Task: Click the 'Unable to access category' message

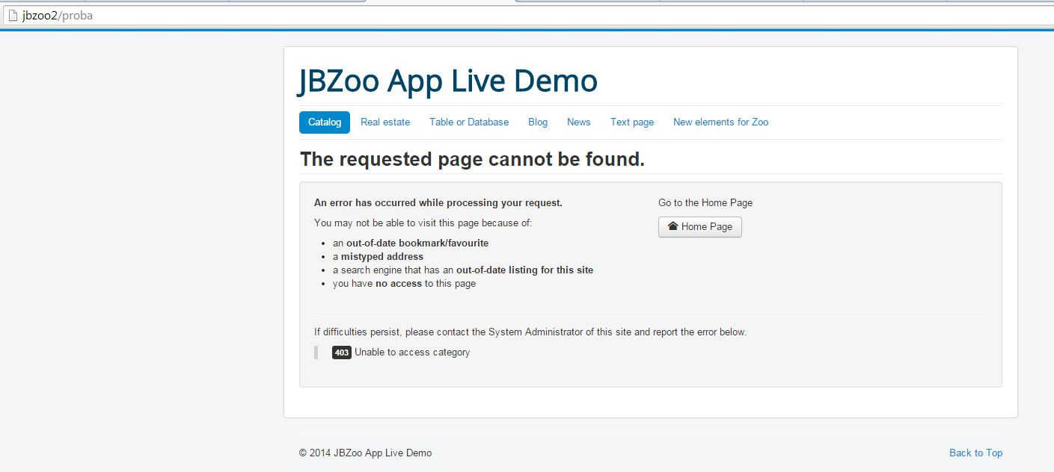Action: (x=412, y=353)
